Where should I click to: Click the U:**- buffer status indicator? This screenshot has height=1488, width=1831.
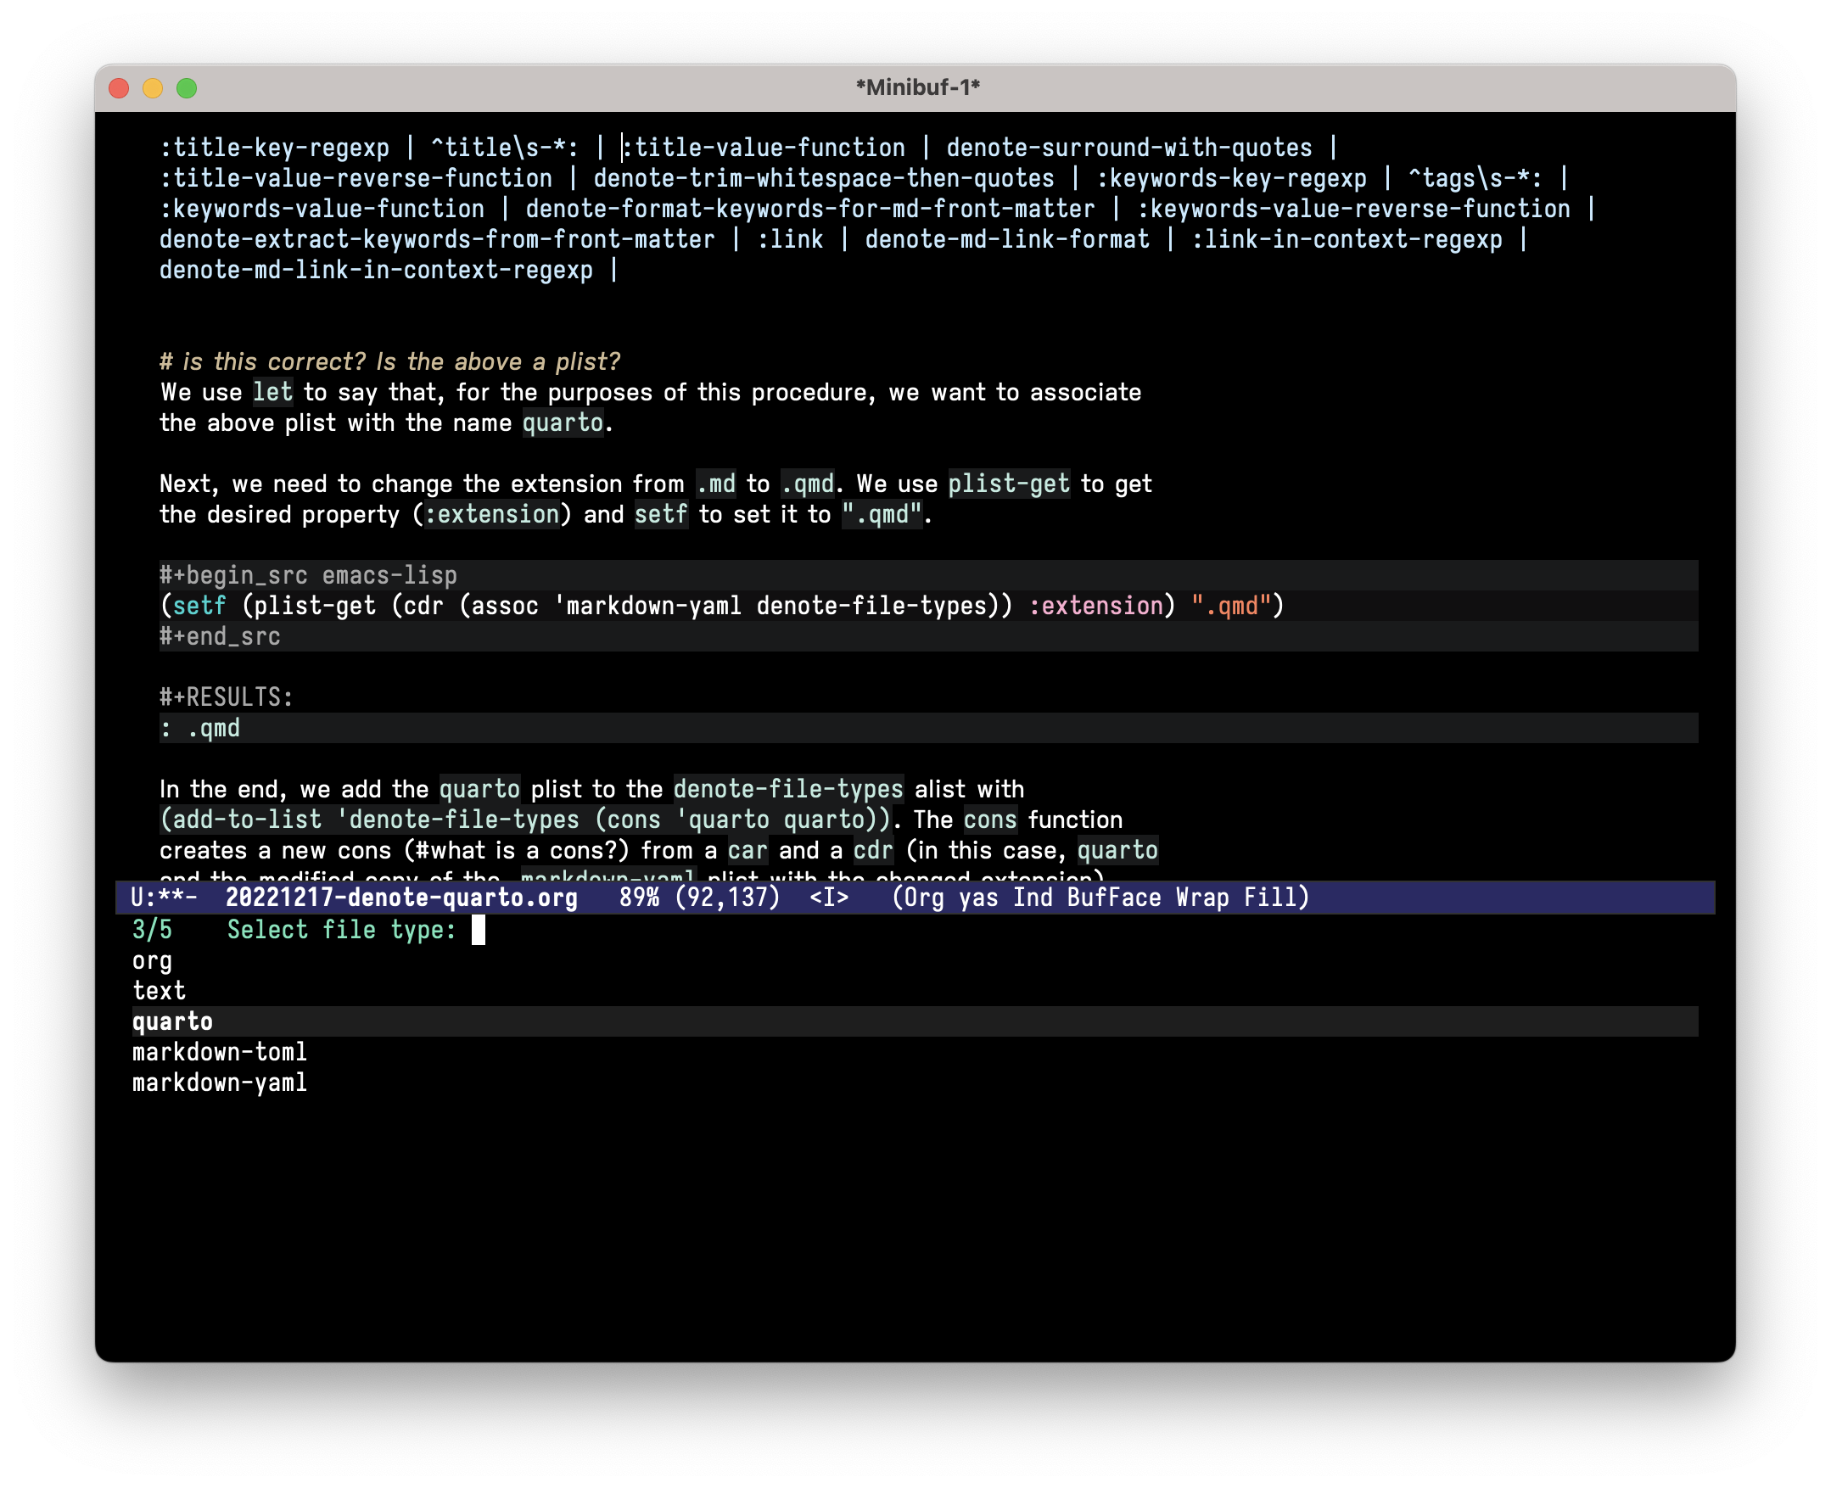coord(164,898)
